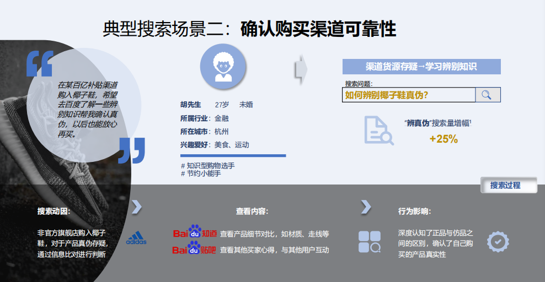Screen dimensions: 545x282
Task: Click the grid-search app icon
Action: point(370,242)
